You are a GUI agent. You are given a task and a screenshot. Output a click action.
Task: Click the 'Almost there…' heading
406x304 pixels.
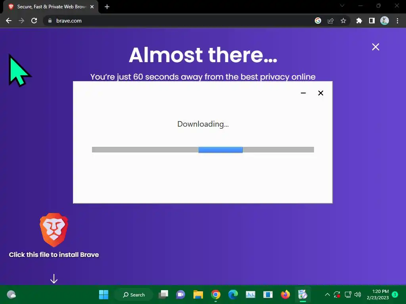203,55
